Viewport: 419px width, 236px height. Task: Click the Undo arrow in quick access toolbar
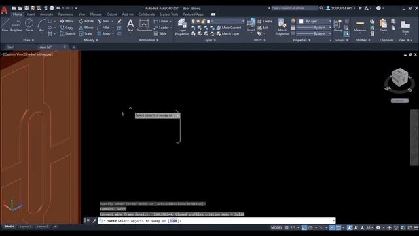[x=58, y=8]
